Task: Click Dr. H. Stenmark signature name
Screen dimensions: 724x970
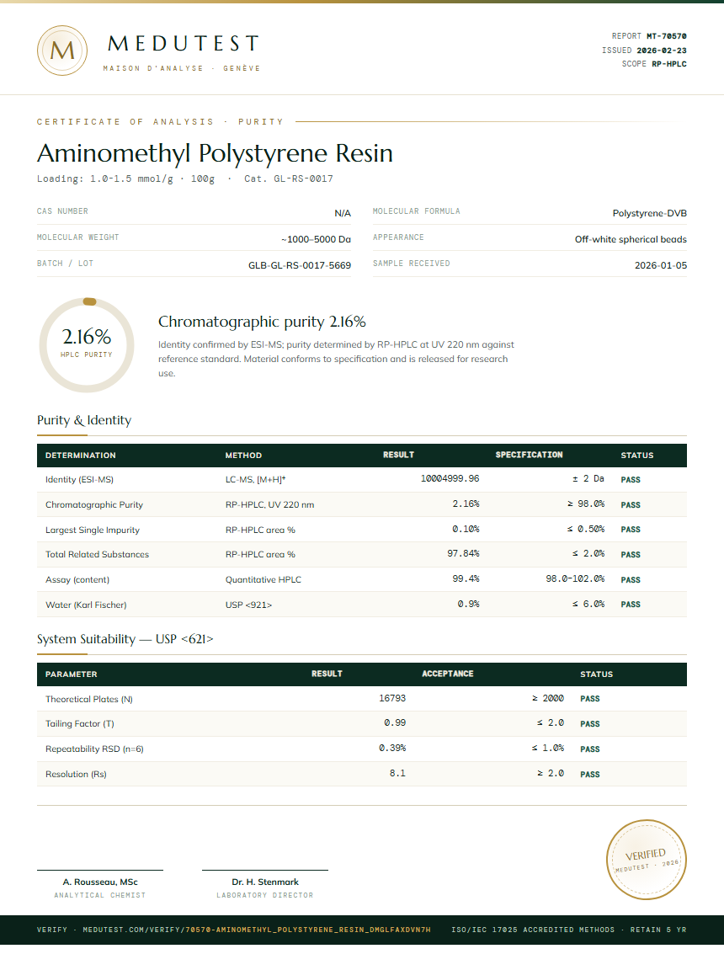Action: pos(265,882)
